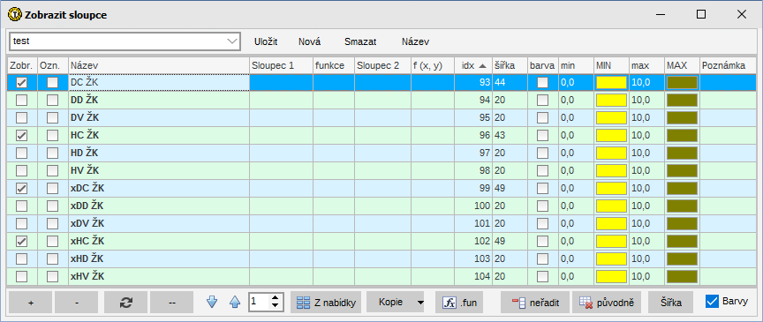The image size is (763, 322).
Task: Click the single minus button
Action: click(x=77, y=302)
